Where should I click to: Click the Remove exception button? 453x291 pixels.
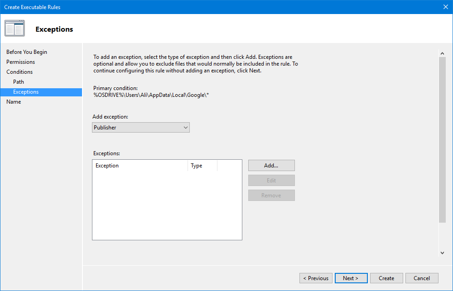click(271, 196)
